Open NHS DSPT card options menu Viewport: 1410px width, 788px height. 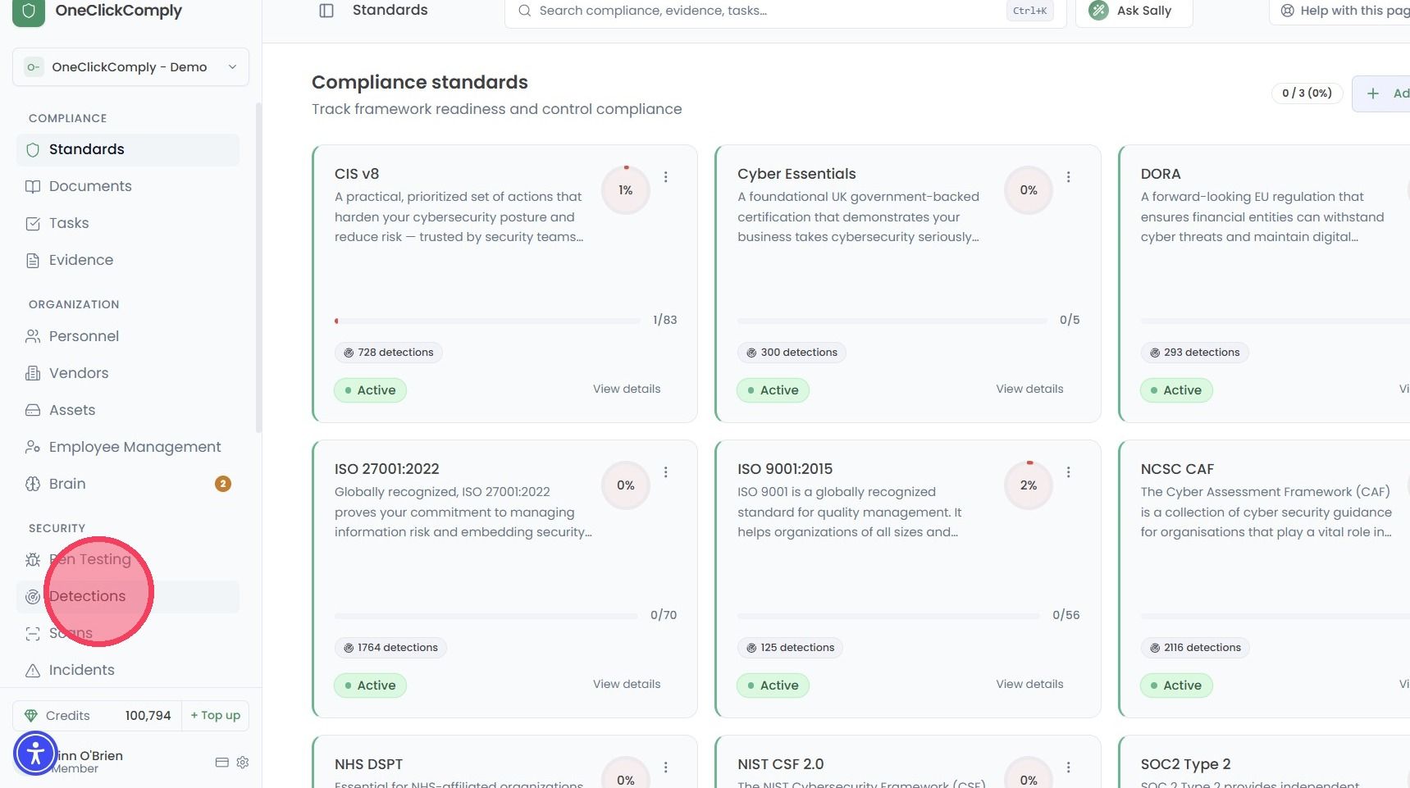click(x=666, y=767)
